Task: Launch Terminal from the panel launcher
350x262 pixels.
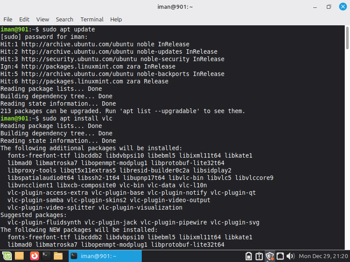Action: point(46,256)
